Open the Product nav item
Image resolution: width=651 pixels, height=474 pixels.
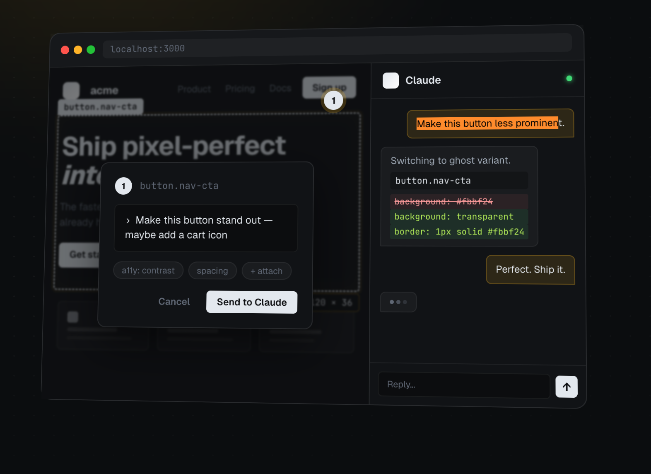pyautogui.click(x=194, y=89)
